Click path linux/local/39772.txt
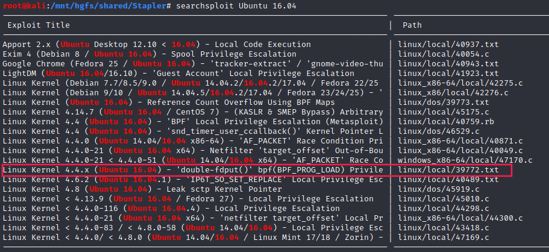 click(448, 170)
